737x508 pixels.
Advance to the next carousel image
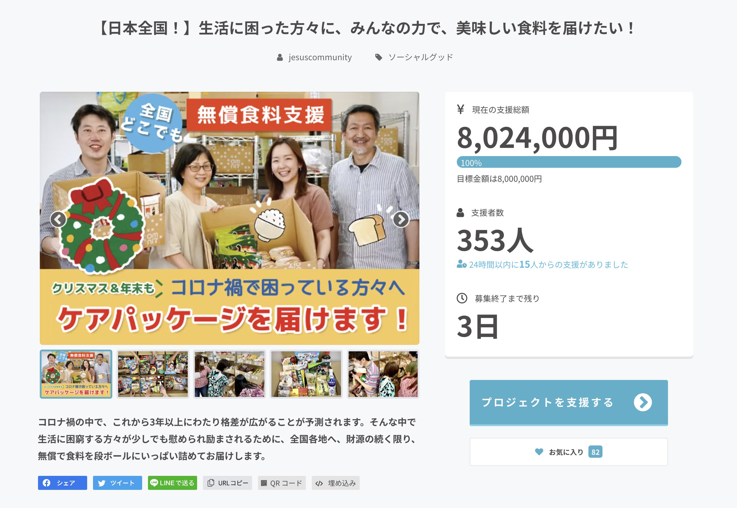tap(401, 219)
